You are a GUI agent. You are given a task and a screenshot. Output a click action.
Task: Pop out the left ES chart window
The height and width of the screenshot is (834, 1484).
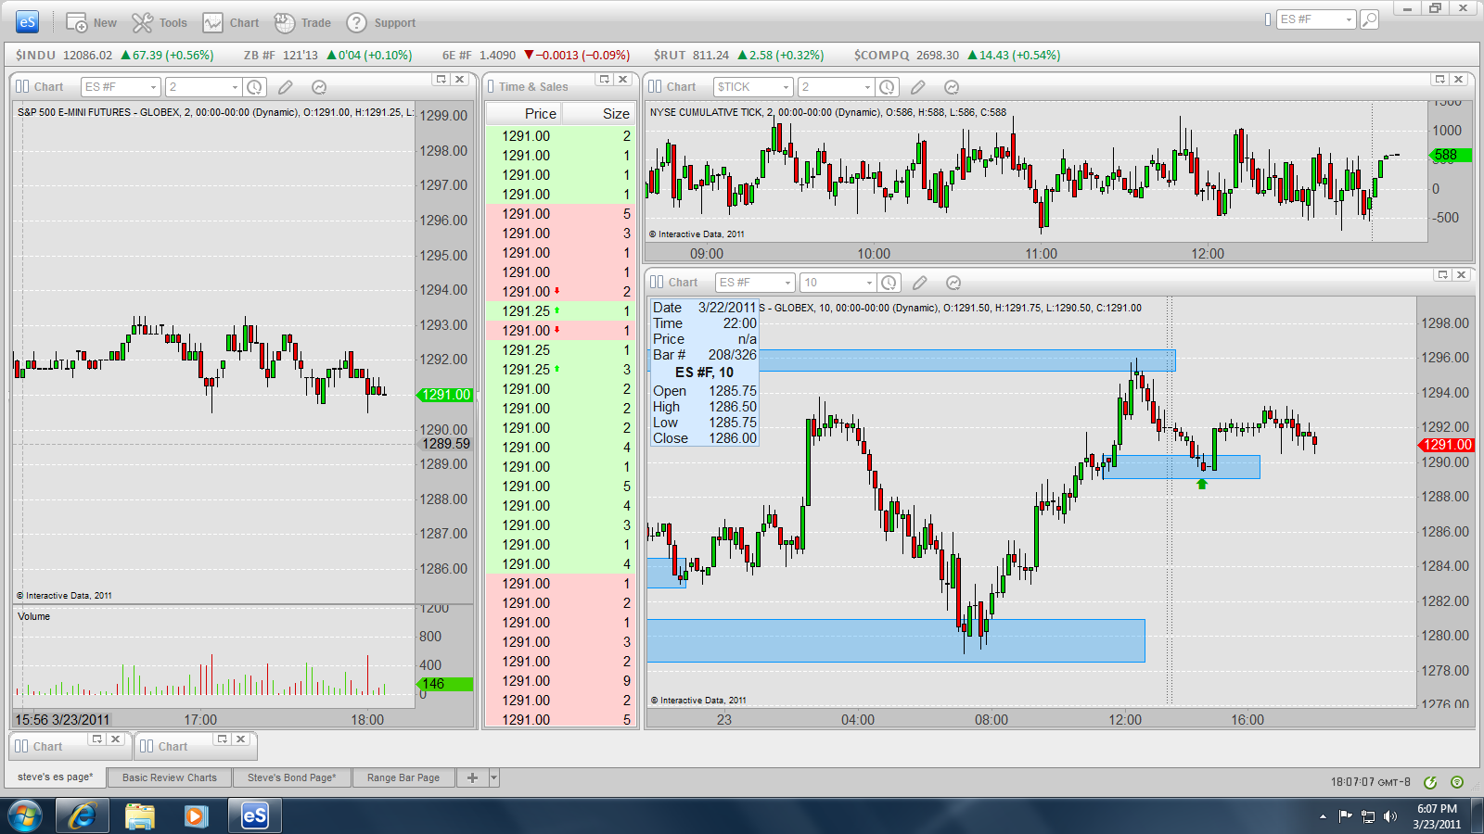pyautogui.click(x=441, y=80)
